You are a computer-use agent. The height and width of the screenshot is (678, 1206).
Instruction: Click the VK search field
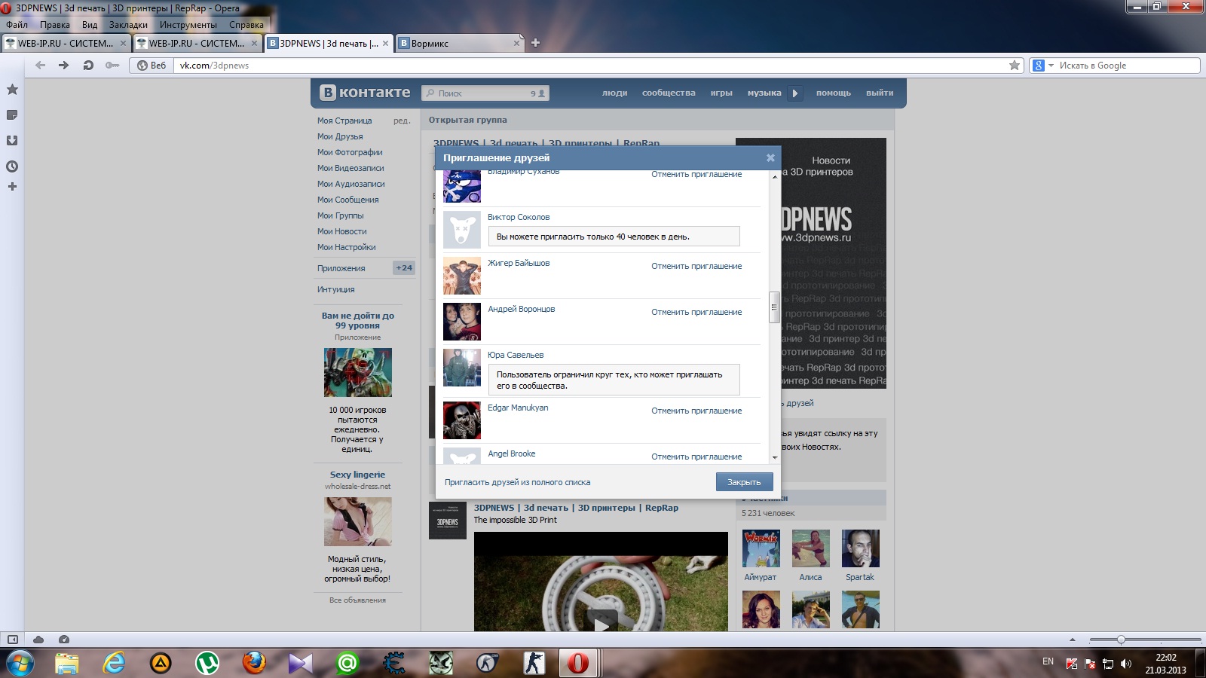tap(485, 93)
